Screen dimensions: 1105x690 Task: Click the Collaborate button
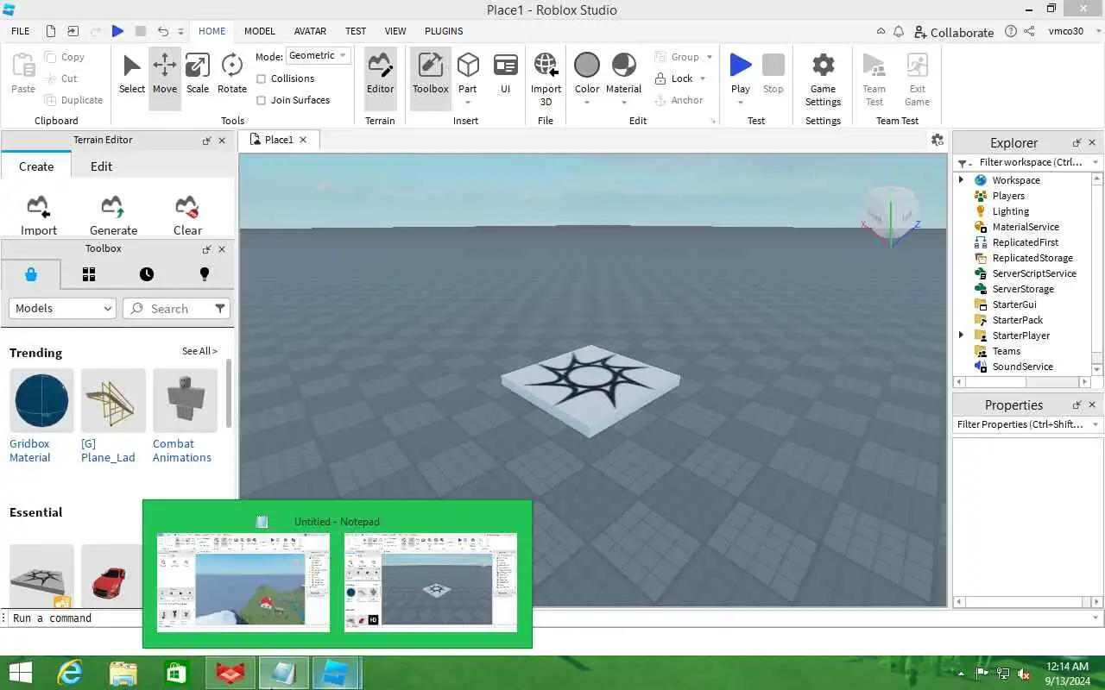[x=954, y=32]
